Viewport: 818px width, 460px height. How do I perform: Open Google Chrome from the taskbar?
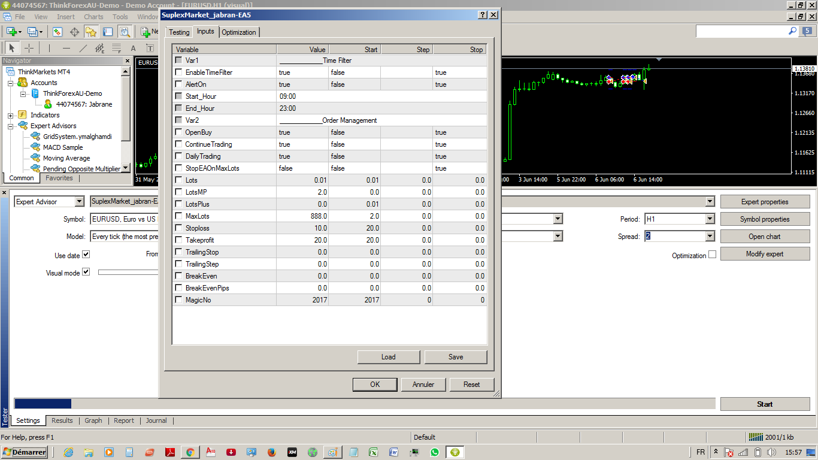click(x=190, y=452)
